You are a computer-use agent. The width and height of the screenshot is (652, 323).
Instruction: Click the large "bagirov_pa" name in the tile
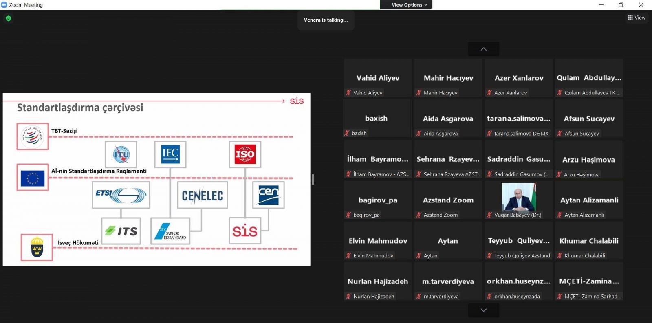click(x=378, y=200)
